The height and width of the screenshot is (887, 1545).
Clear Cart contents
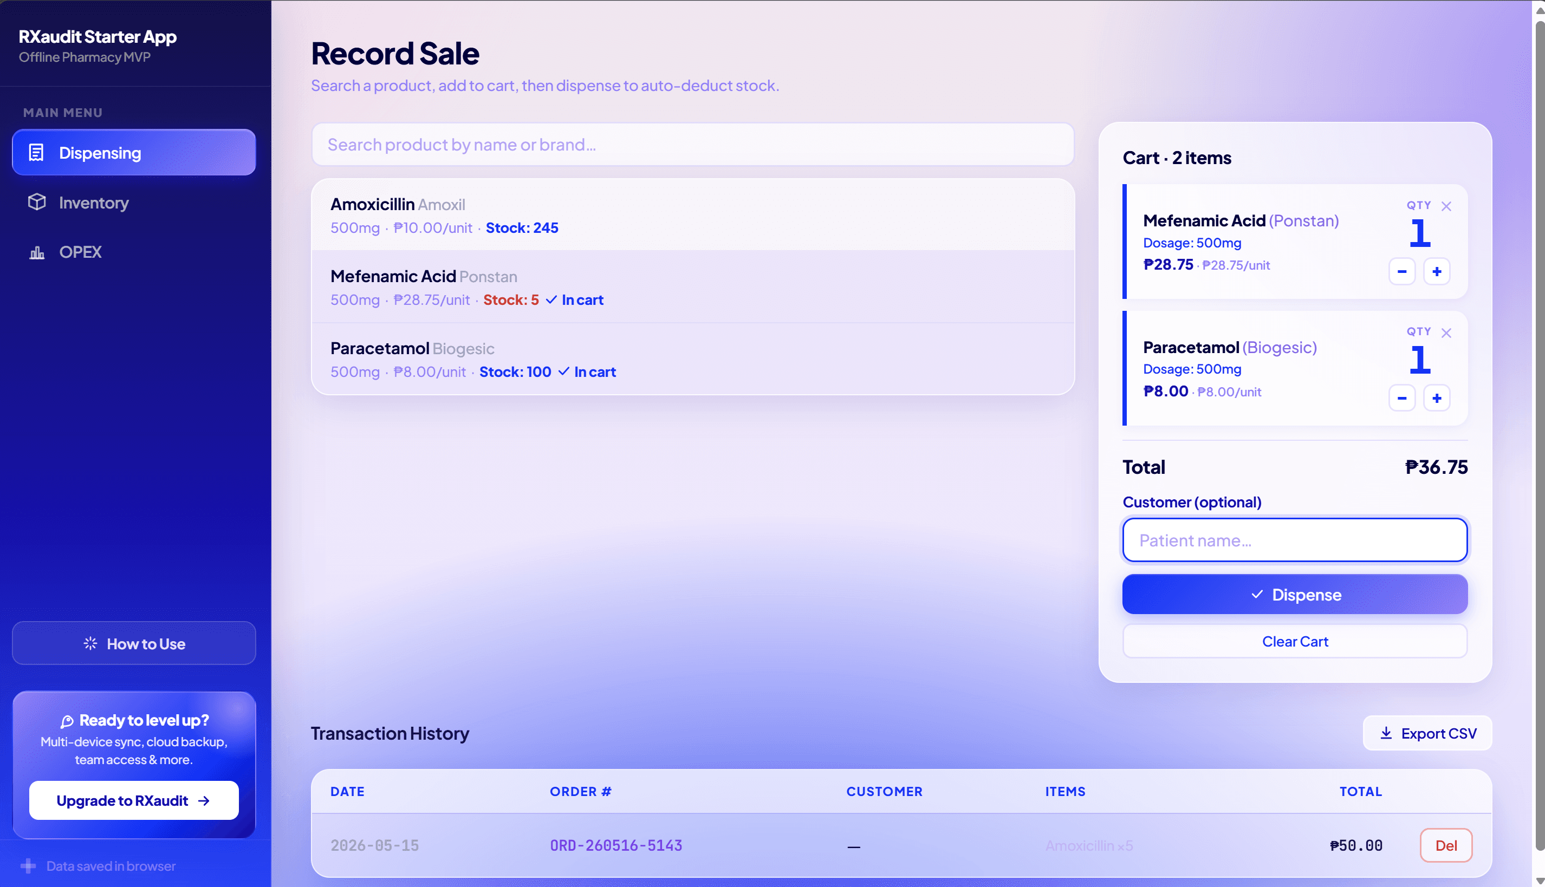pos(1295,641)
